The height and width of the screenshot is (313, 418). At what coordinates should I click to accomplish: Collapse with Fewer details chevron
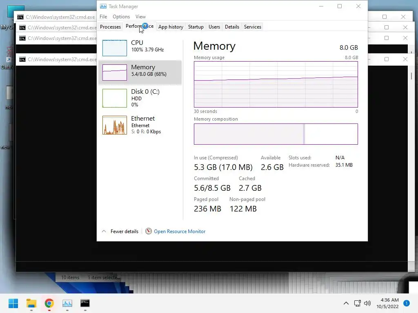tap(104, 231)
